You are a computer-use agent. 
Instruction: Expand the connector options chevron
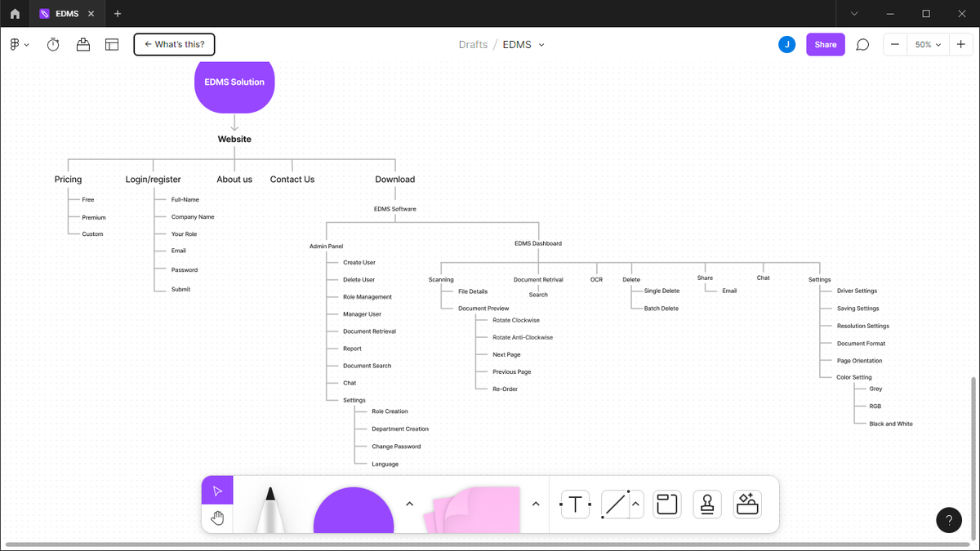point(635,504)
